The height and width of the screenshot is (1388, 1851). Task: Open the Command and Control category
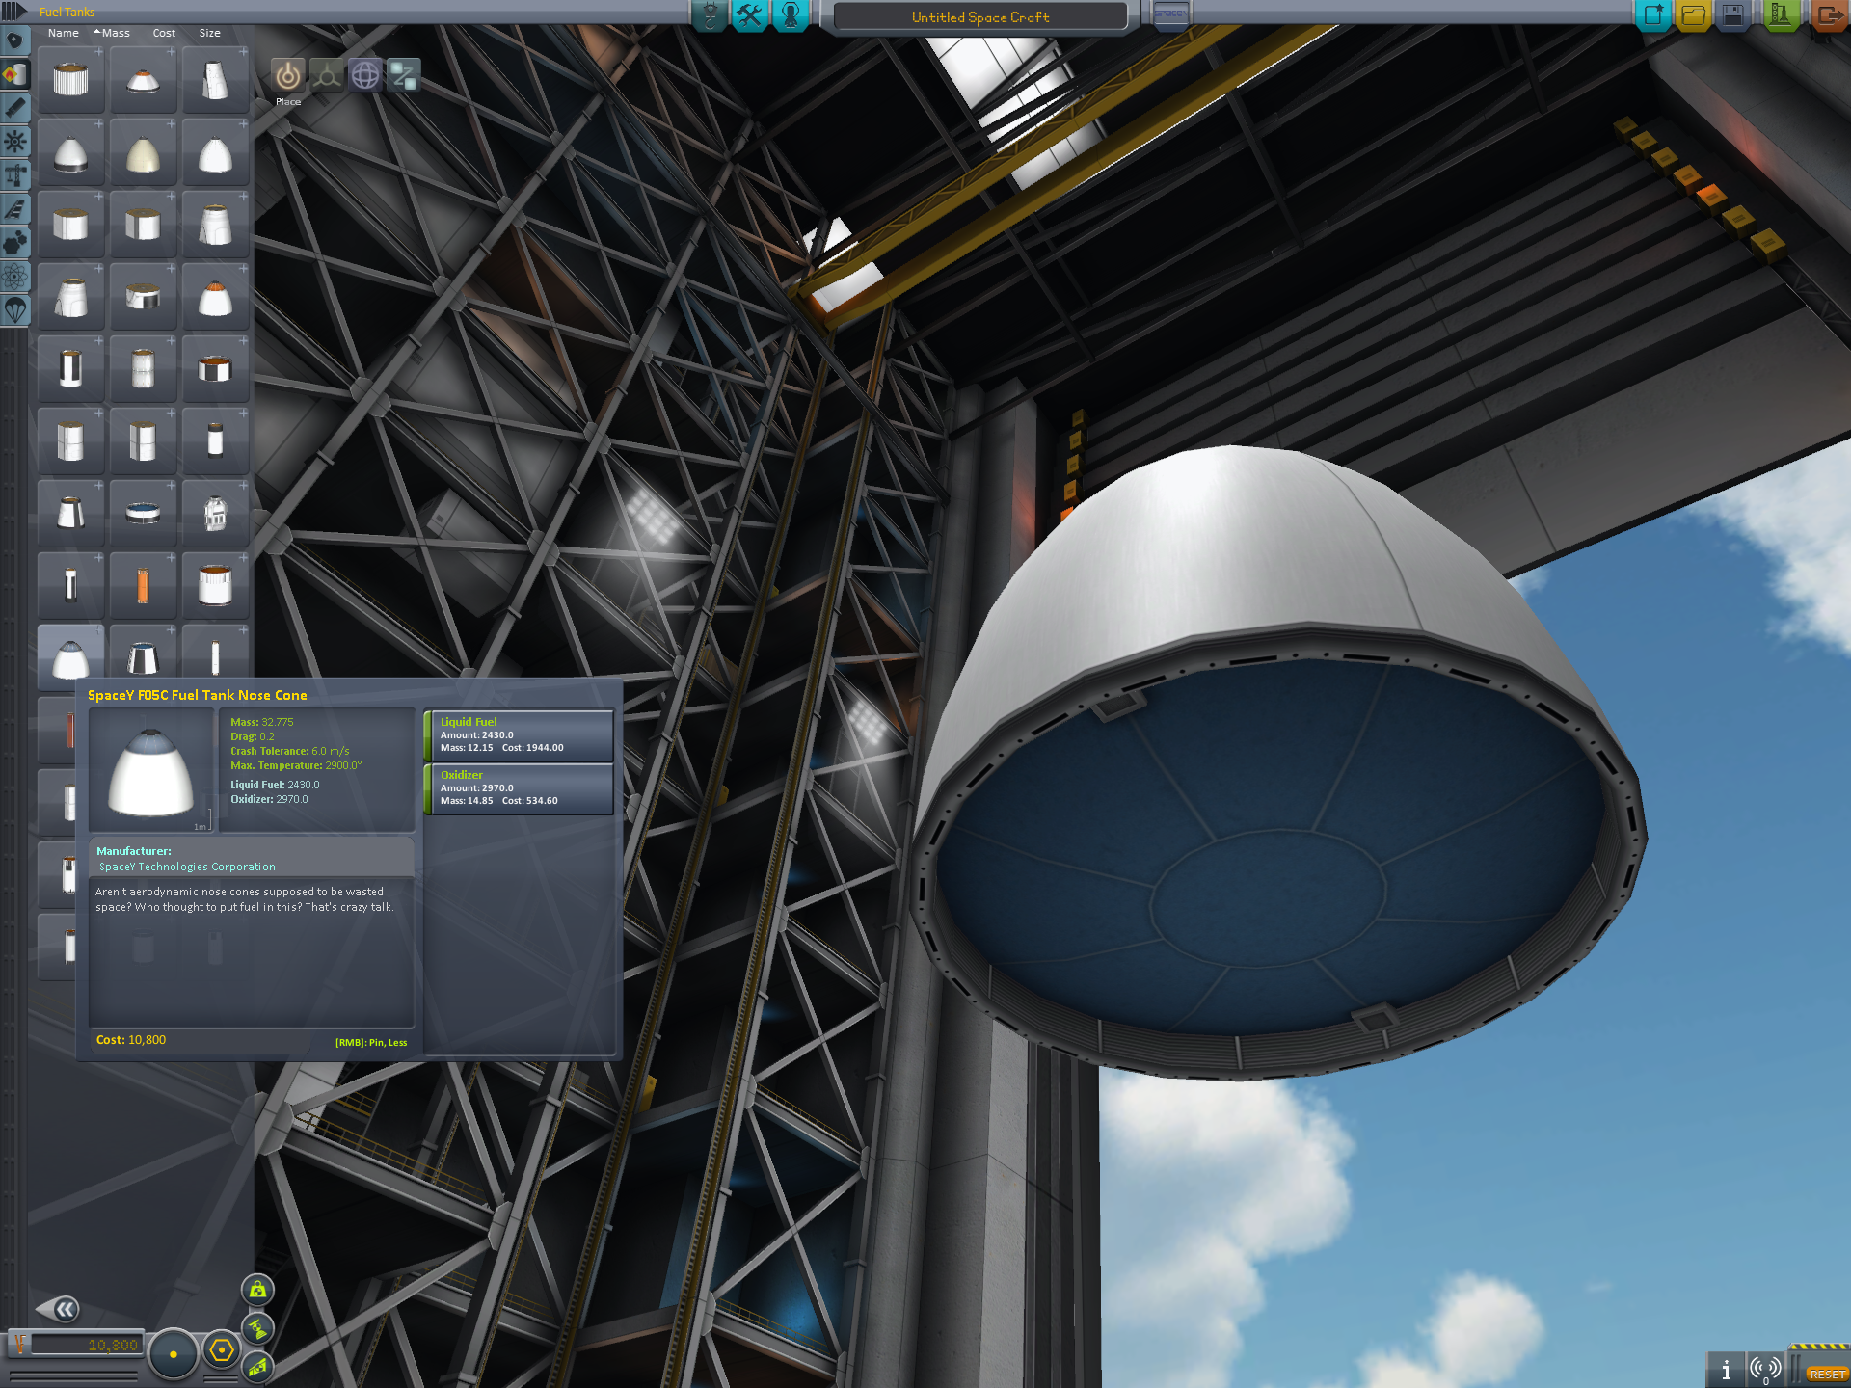(x=15, y=142)
